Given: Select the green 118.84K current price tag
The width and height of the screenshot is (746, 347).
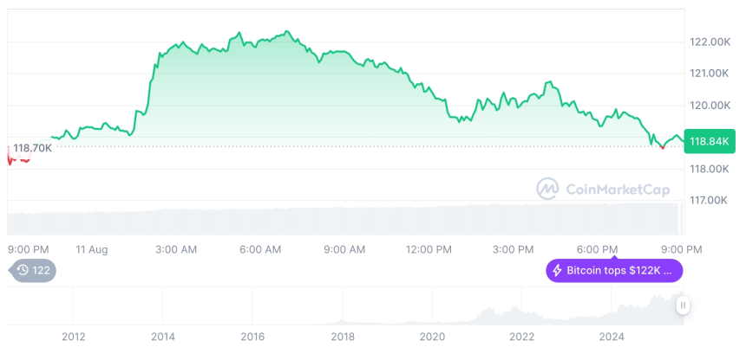Looking at the screenshot, I should pyautogui.click(x=706, y=141).
